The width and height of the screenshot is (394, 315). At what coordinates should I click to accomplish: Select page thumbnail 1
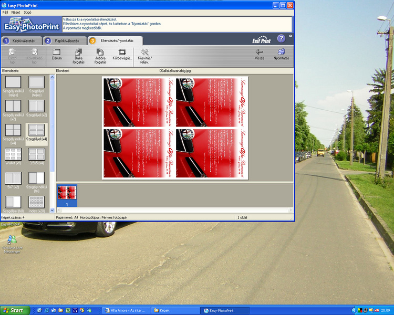pyautogui.click(x=67, y=196)
